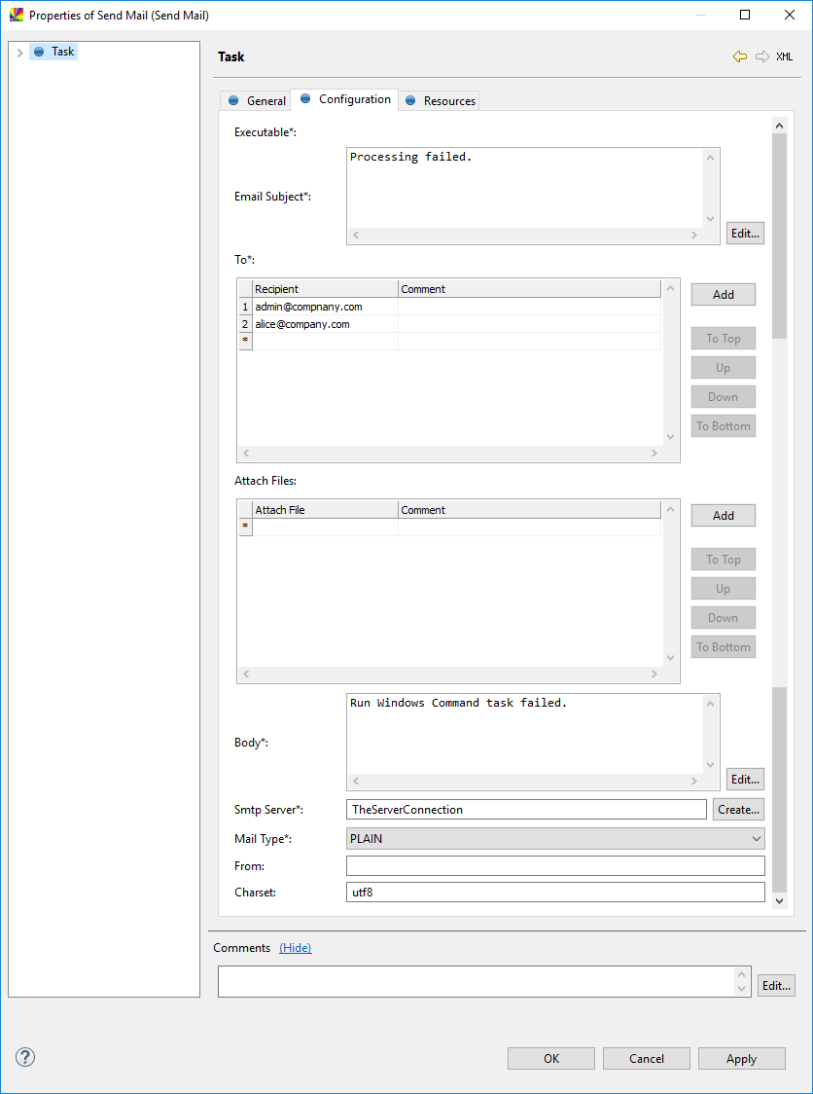Click into the From input field
Viewport: 813px width, 1094px height.
pos(555,866)
